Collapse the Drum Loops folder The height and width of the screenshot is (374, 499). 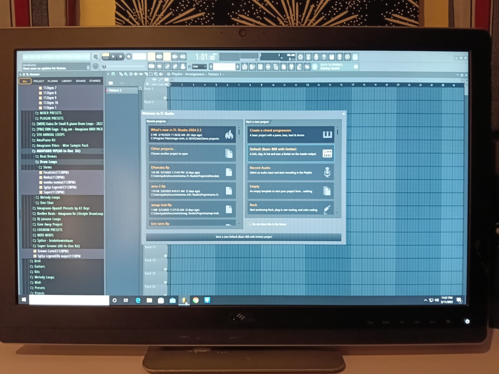[48, 162]
